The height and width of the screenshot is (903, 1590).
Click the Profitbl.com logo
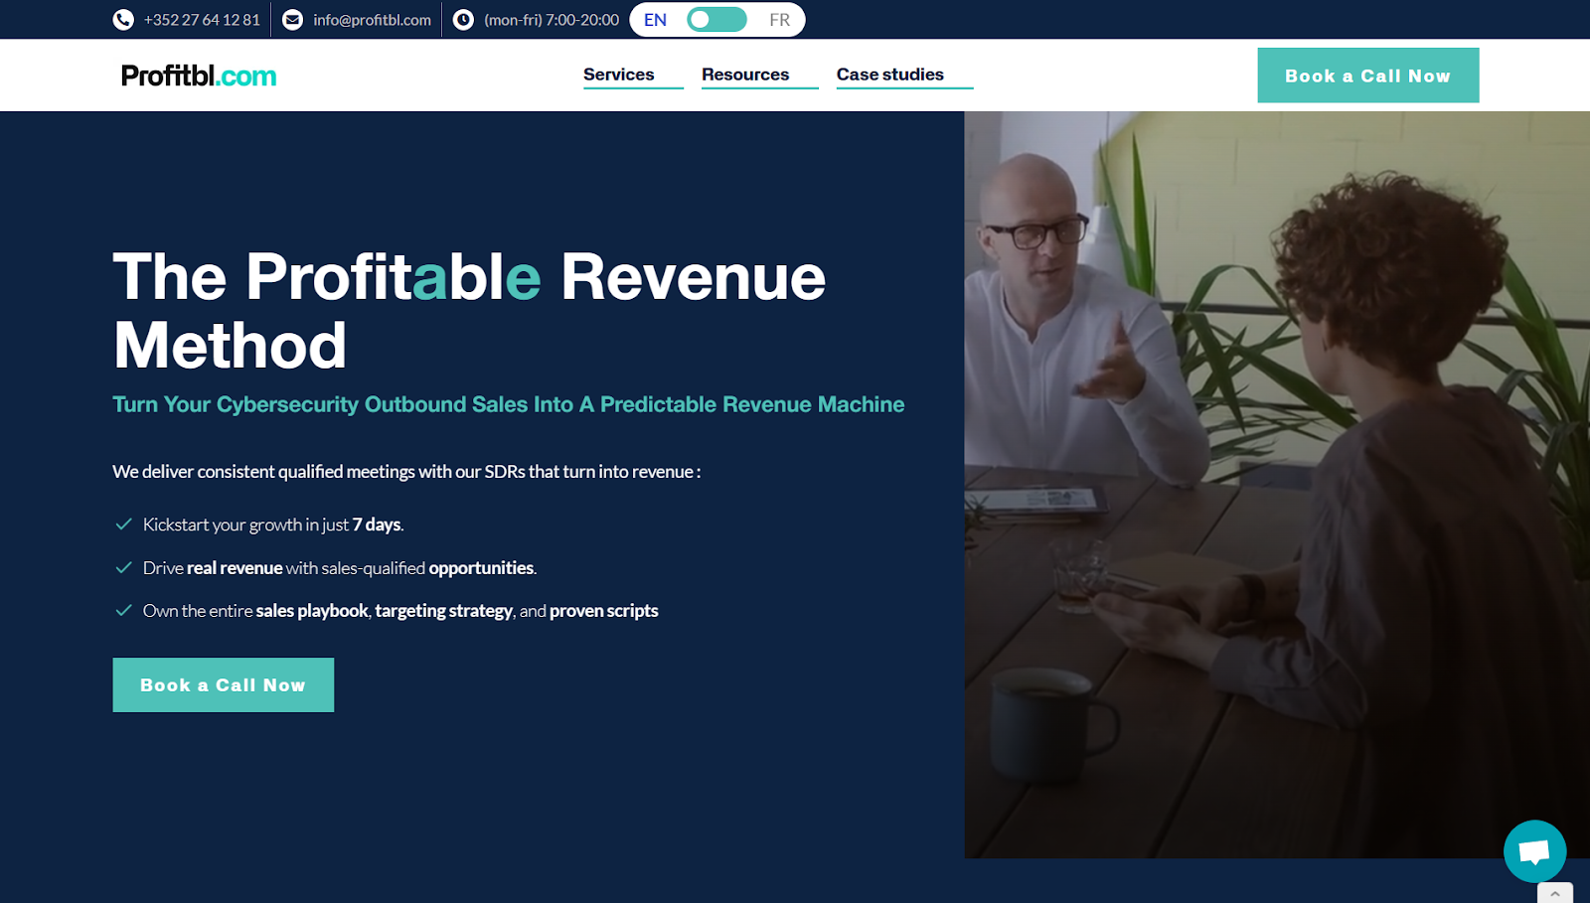(199, 75)
